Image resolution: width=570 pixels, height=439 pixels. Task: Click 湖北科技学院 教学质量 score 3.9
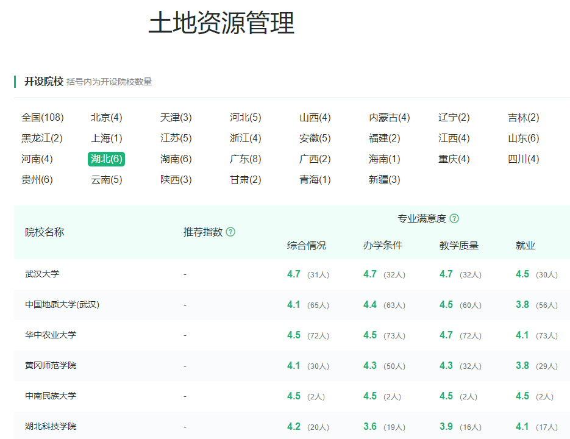point(446,426)
